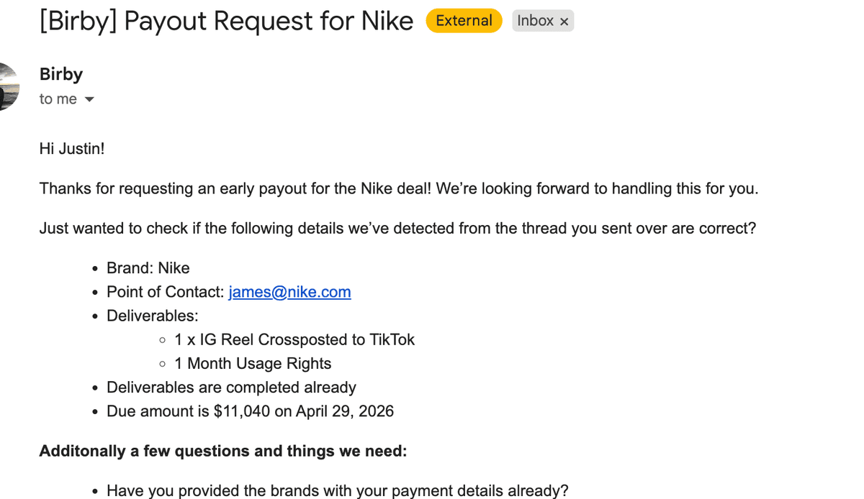Open the james@nike.com email link
Screen dimensions: 864x499
[289, 292]
